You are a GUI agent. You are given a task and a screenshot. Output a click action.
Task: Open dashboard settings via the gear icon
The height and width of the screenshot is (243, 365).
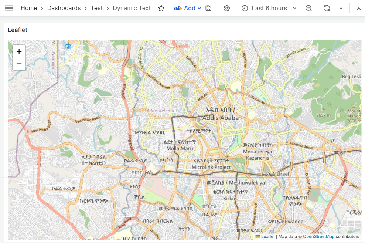click(226, 8)
